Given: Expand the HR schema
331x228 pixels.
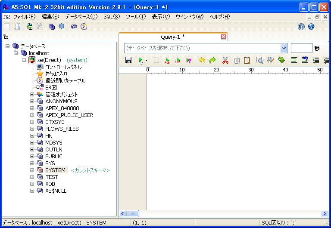Looking at the screenshot, I should pyautogui.click(x=32, y=136).
